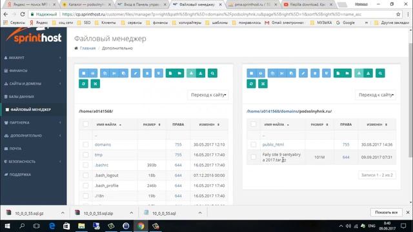The height and width of the screenshot is (232, 413).
Task: Click the copy icon in the podsolnyhnk.ru panel toolbar
Action: 272,73
